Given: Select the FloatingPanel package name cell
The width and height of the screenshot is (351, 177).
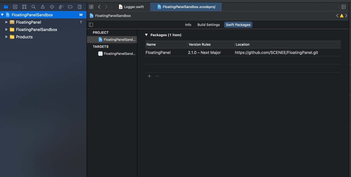Looking at the screenshot, I should tap(158, 53).
